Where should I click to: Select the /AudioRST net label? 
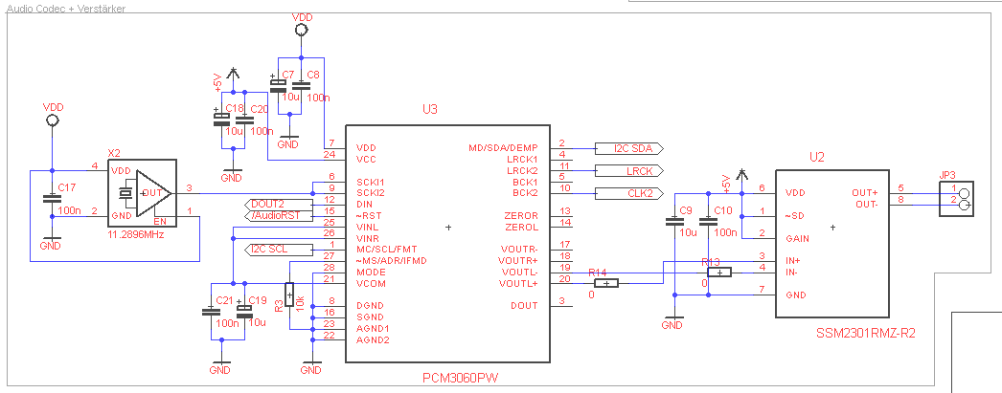(x=279, y=216)
